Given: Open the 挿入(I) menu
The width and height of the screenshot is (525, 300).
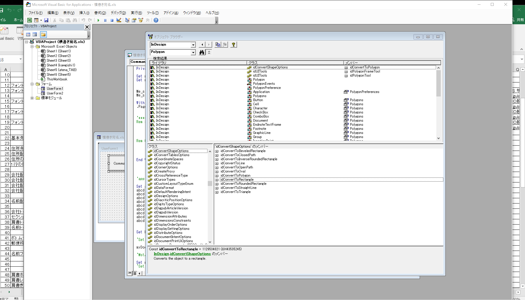Looking at the screenshot, I should tap(84, 13).
